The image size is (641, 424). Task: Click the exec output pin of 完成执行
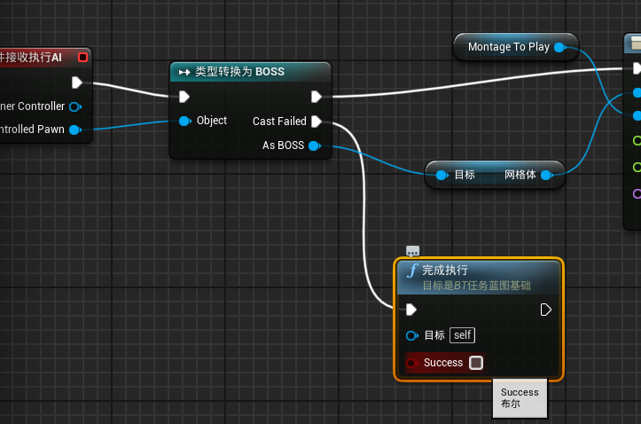click(546, 310)
